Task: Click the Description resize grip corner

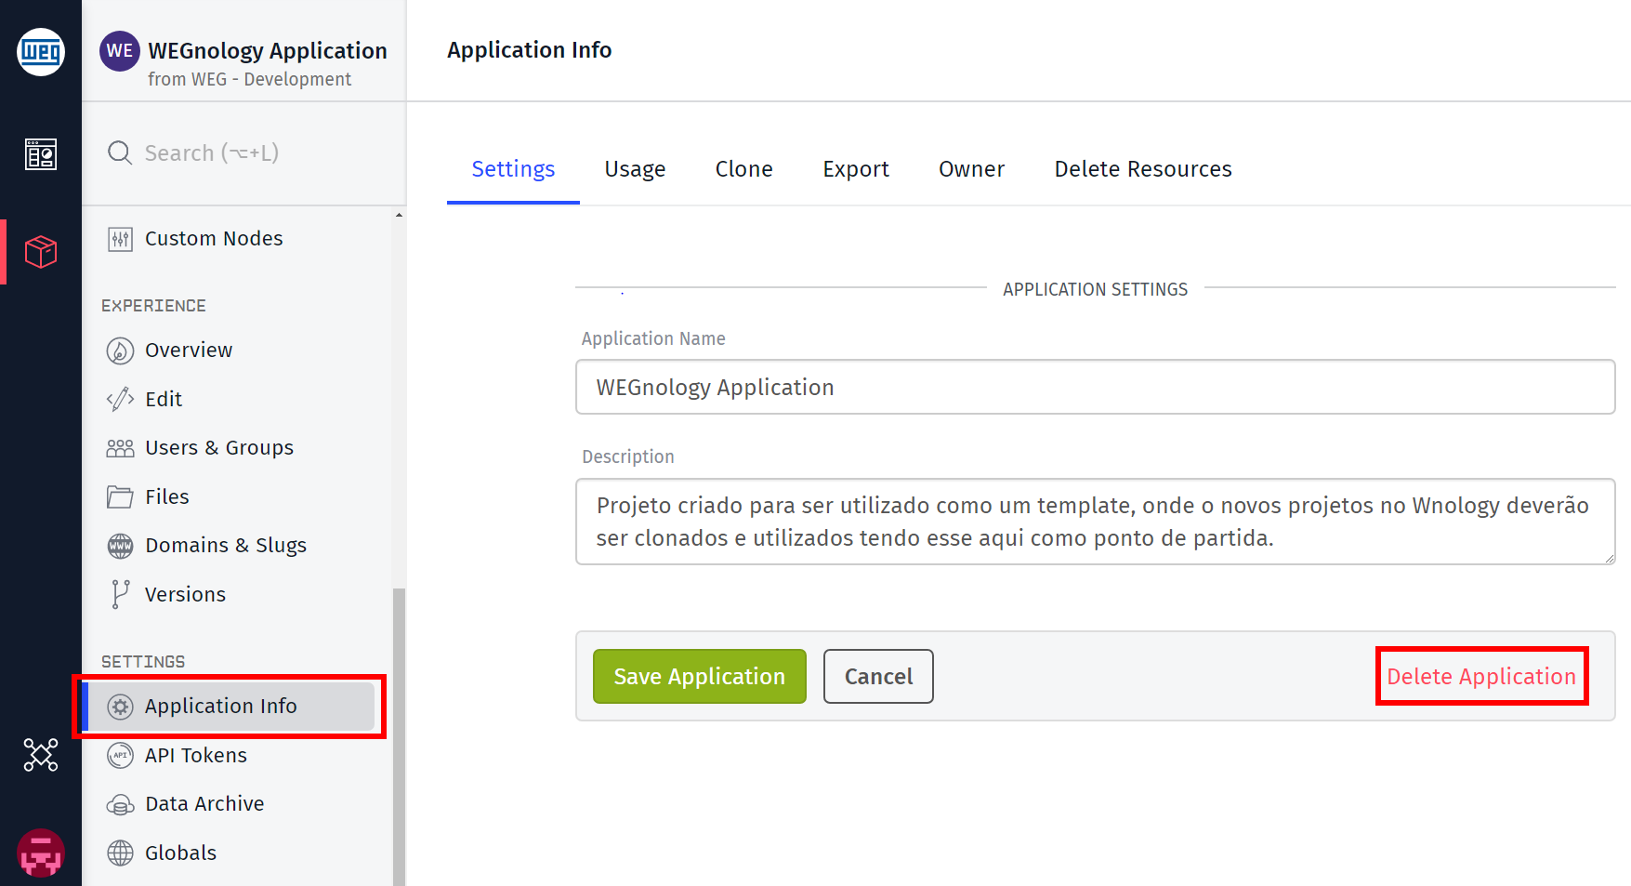Action: [x=1609, y=558]
